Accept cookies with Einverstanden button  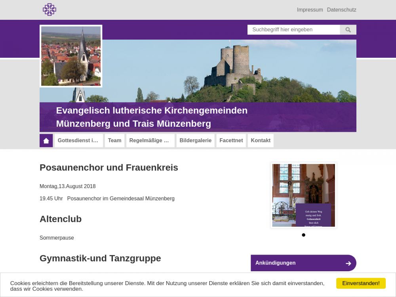[361, 283]
